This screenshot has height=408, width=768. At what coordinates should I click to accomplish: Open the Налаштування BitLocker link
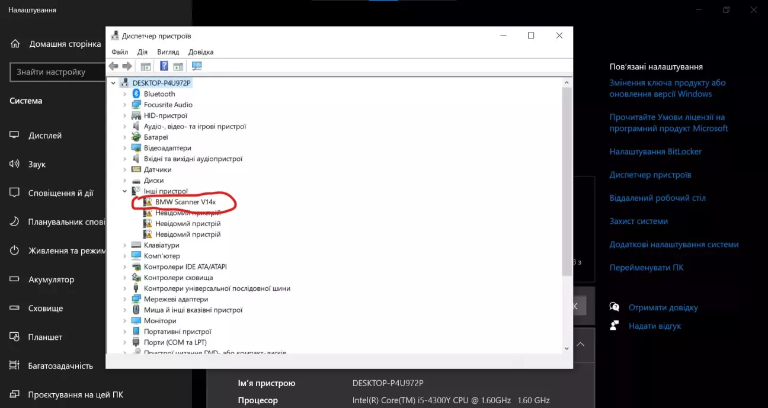[655, 152]
